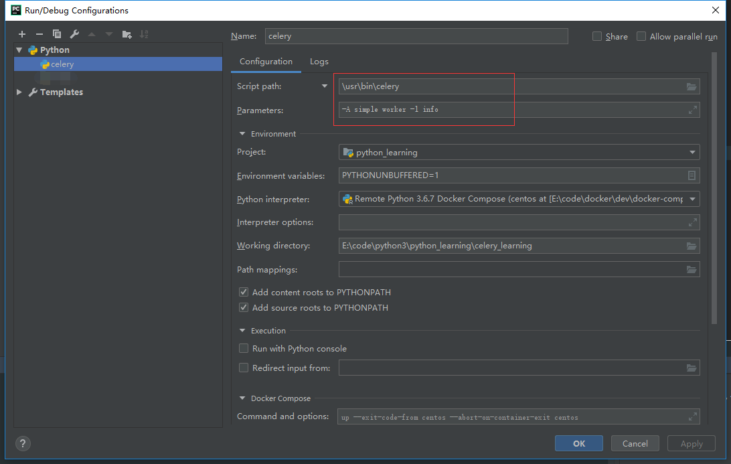Viewport: 731px width, 464px height.
Task: Click the folder browse icon for Script path
Action: pyautogui.click(x=692, y=86)
